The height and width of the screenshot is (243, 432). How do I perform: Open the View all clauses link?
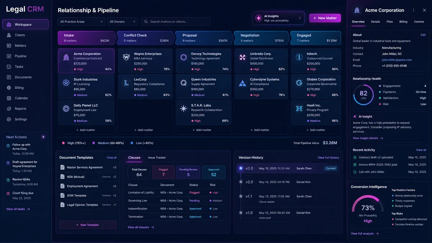pos(141,227)
